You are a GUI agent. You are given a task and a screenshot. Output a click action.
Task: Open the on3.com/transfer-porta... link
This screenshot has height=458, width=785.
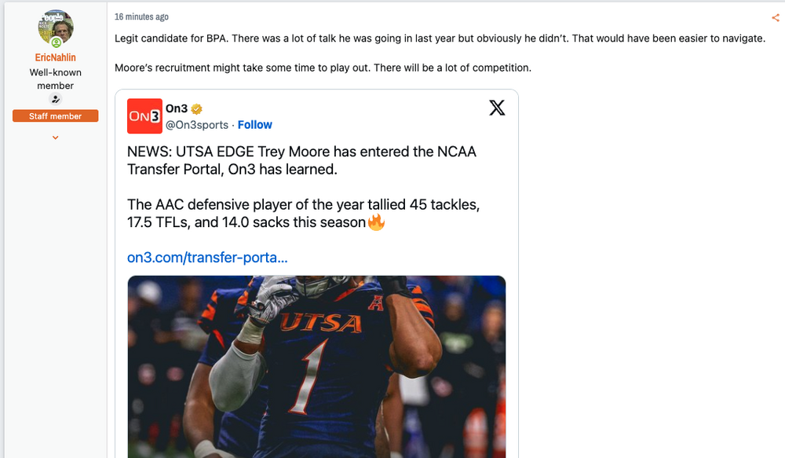(x=207, y=258)
